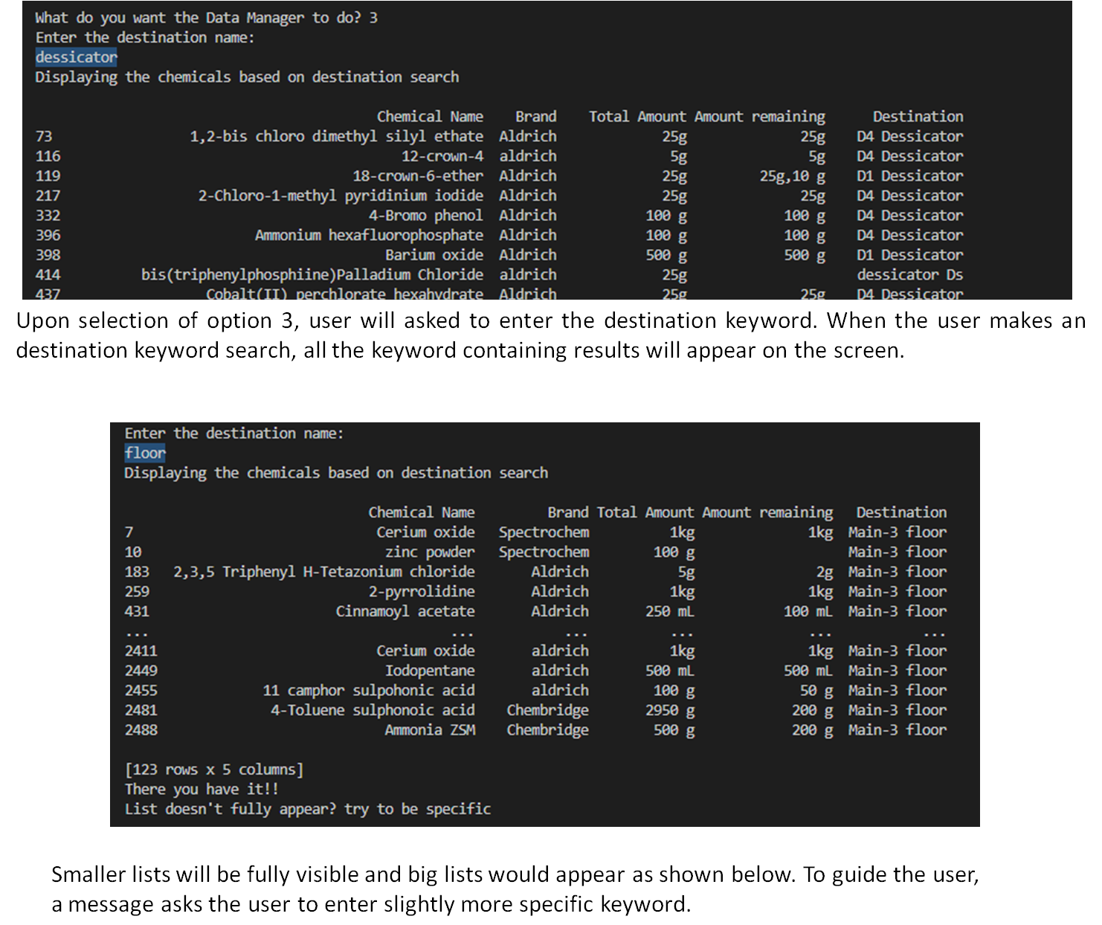The width and height of the screenshot is (1102, 925).
Task: Click the row index '396'
Action: pyautogui.click(x=48, y=235)
